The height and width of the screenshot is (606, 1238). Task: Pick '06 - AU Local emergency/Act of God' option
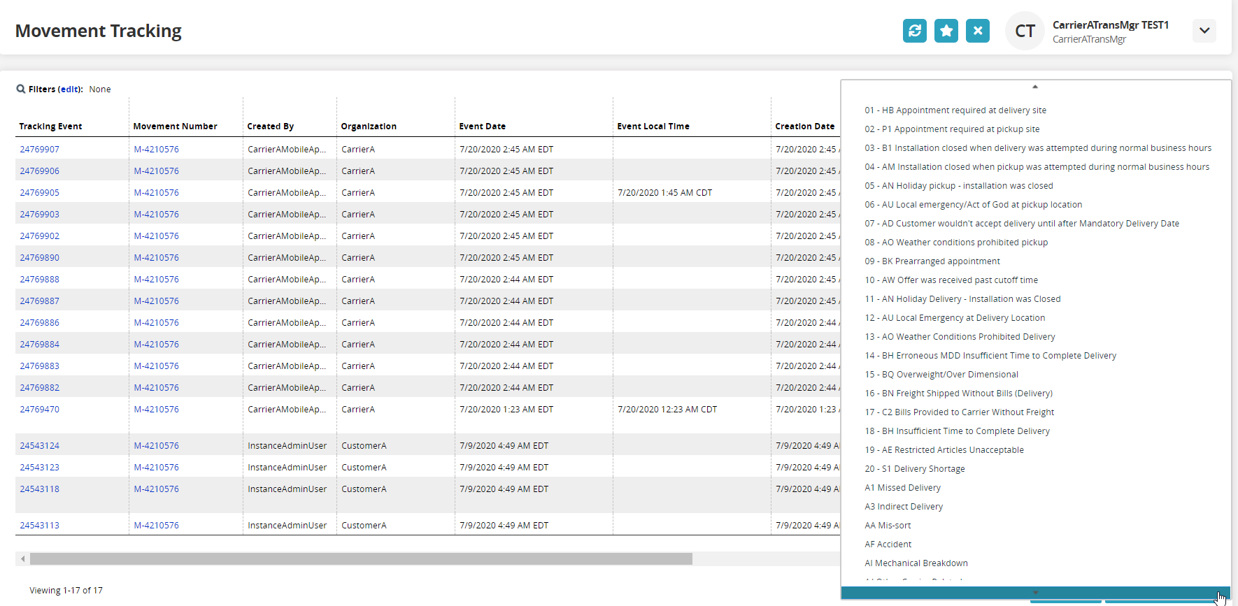point(973,205)
